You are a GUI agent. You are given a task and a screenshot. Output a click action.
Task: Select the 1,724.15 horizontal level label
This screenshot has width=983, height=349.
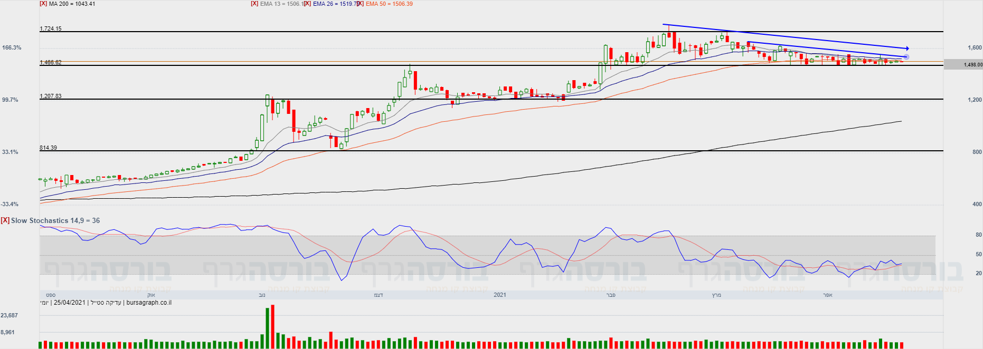pos(51,28)
